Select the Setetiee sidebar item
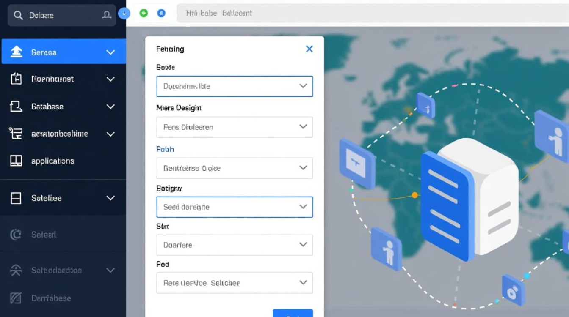 63,198
